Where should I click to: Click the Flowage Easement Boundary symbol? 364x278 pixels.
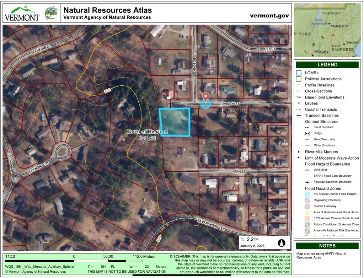[x=307, y=182]
